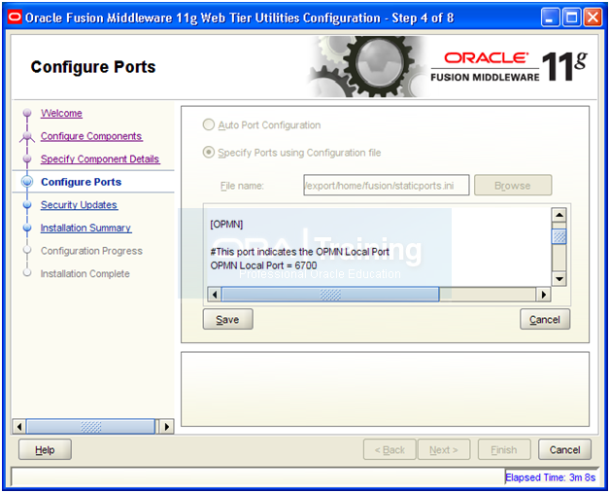Click the File name input field

click(386, 186)
